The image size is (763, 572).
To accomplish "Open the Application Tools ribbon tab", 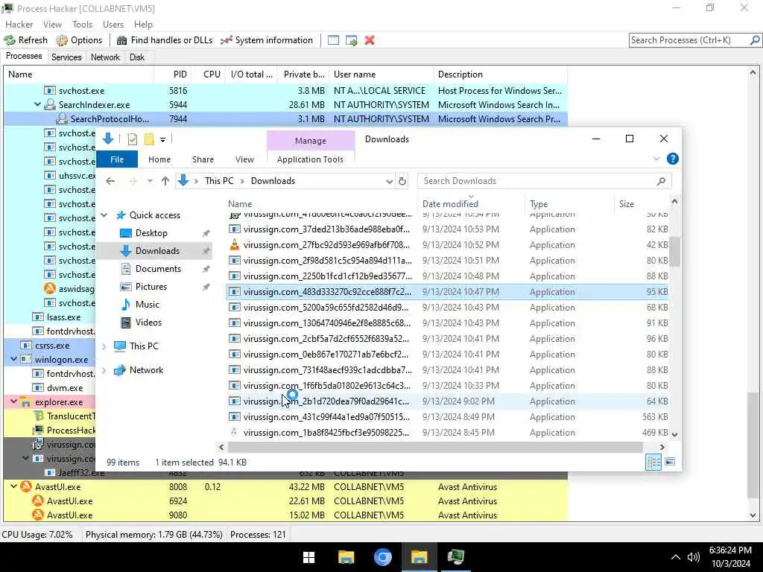I will coord(310,159).
